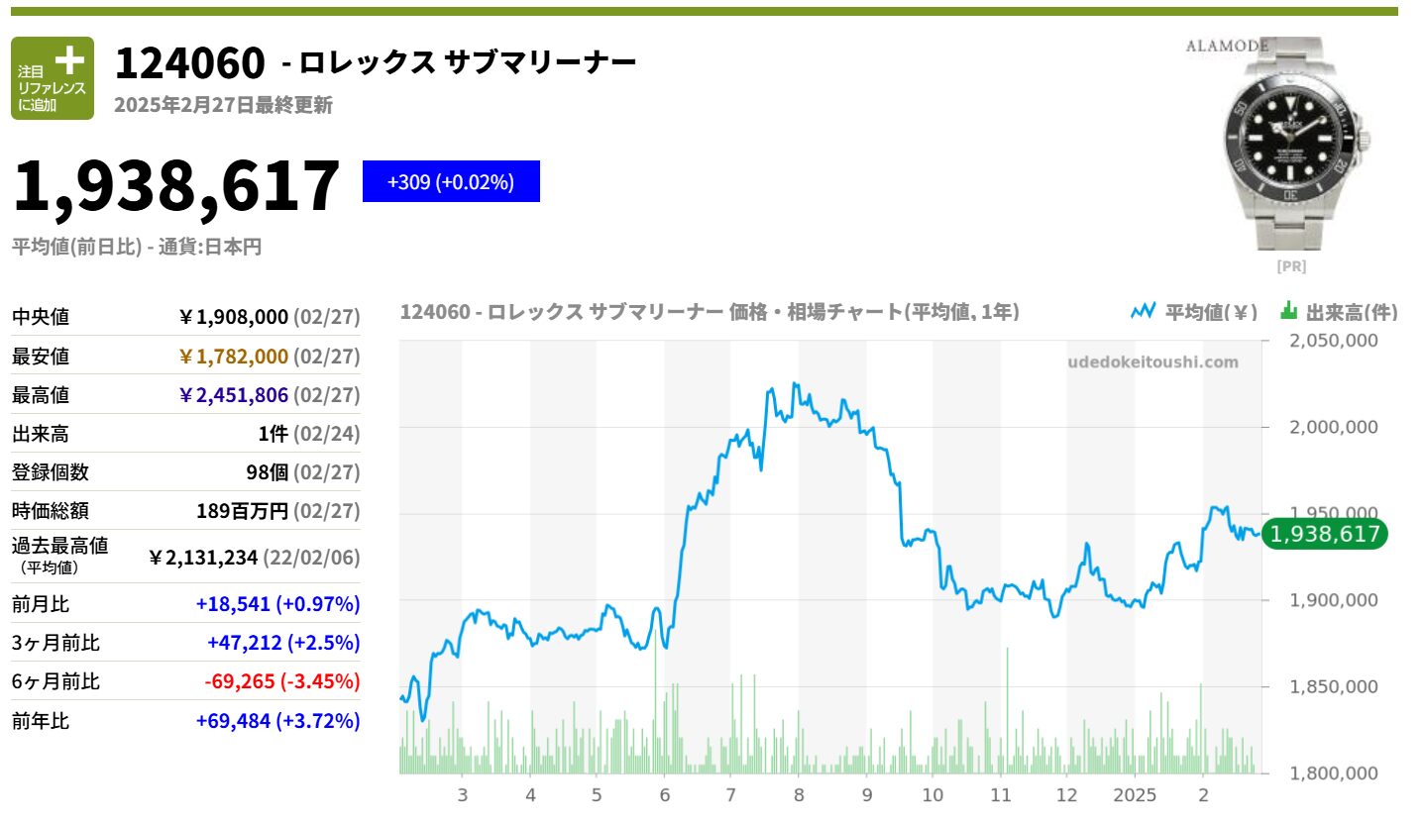The width and height of the screenshot is (1423, 824).
Task: Click the red 6ヶ月前比 -69,265 value
Action: click(281, 681)
